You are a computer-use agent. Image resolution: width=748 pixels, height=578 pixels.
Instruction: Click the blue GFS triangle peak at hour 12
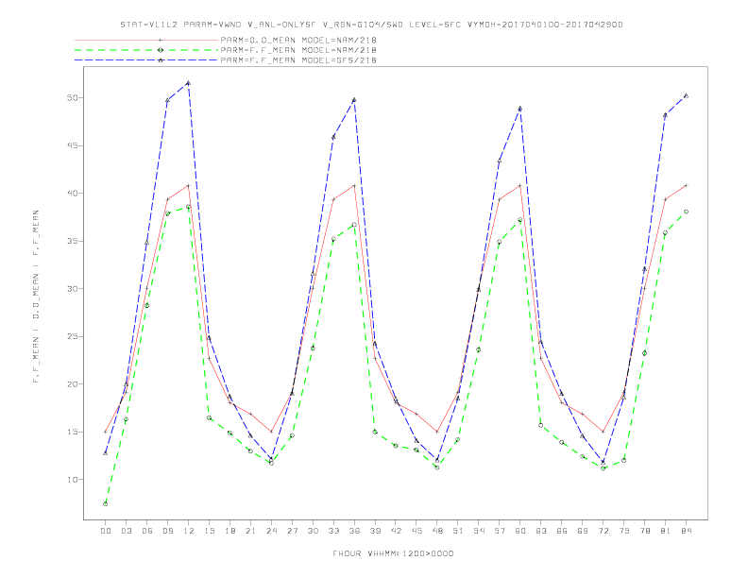pyautogui.click(x=189, y=83)
